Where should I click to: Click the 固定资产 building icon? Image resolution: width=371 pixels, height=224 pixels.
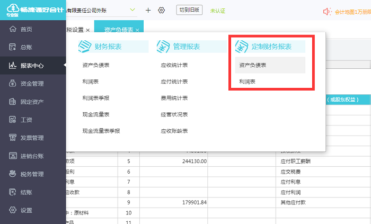13,102
